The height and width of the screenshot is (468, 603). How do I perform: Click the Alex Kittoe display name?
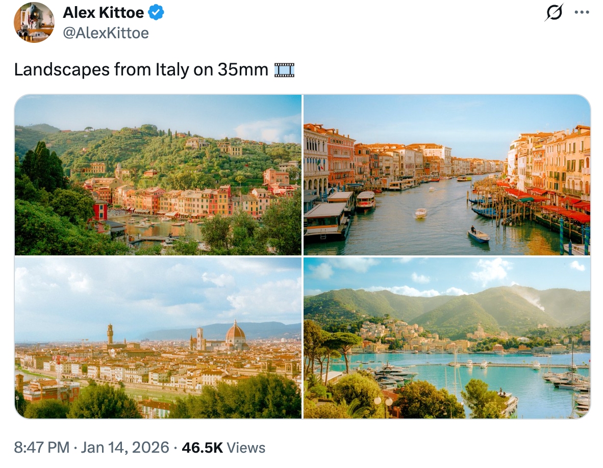[103, 13]
